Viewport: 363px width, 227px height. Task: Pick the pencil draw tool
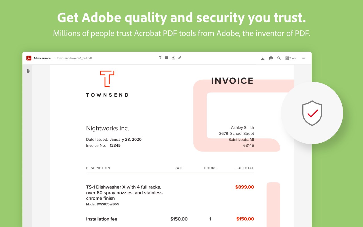click(x=180, y=58)
